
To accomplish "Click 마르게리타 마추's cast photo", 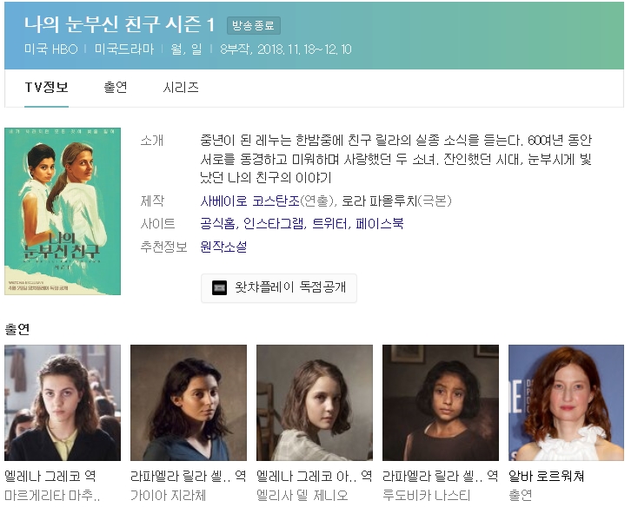I will [63, 403].
